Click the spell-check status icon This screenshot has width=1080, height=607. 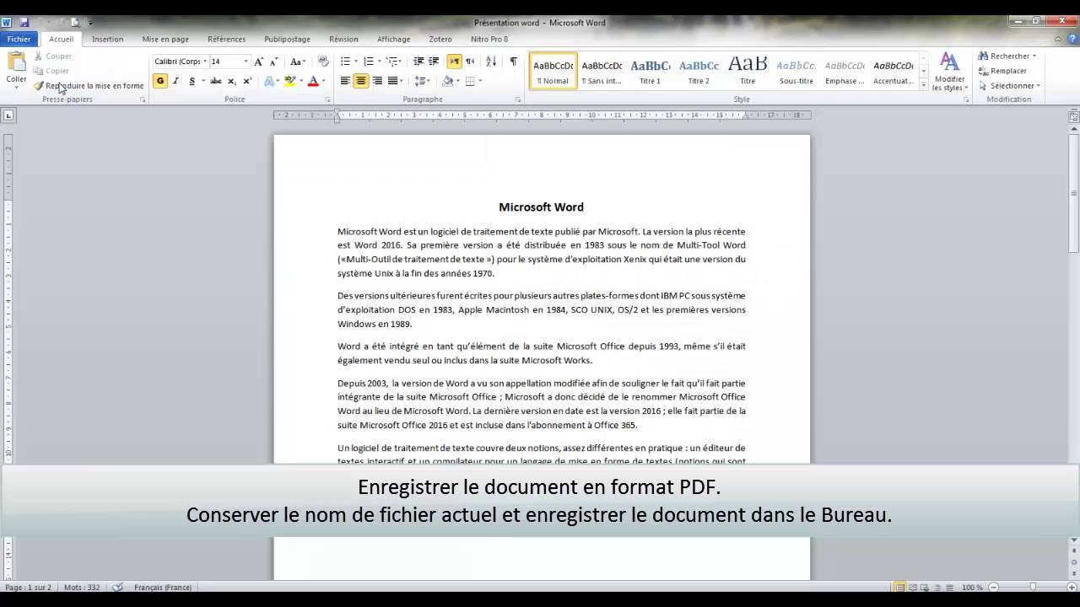click(x=117, y=587)
